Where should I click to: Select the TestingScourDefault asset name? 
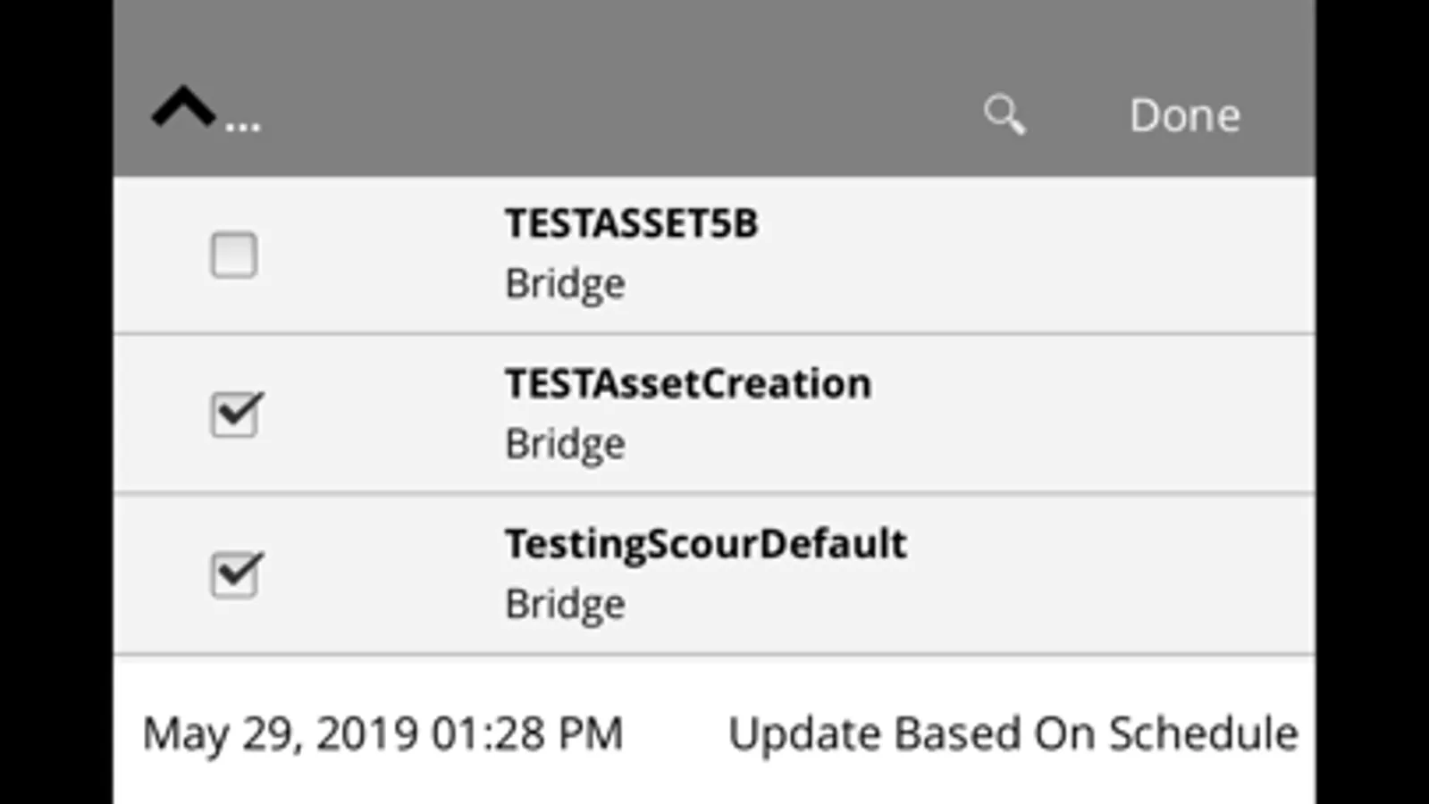coord(705,544)
